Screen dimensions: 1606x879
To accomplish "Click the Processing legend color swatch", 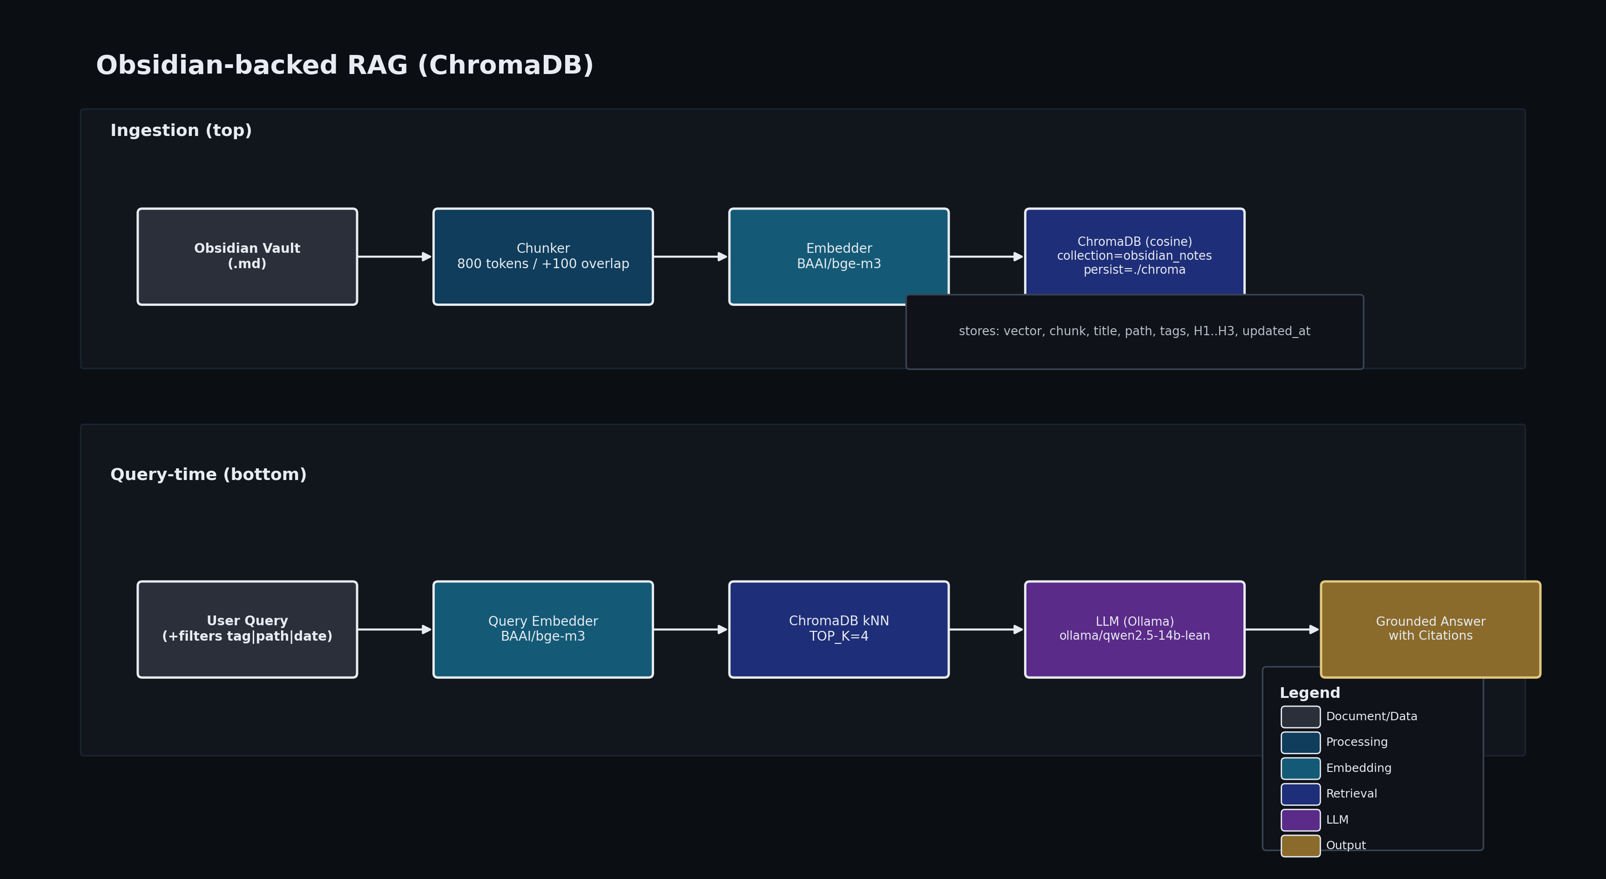I will (1300, 743).
